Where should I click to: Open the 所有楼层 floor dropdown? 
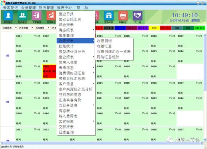43,28
